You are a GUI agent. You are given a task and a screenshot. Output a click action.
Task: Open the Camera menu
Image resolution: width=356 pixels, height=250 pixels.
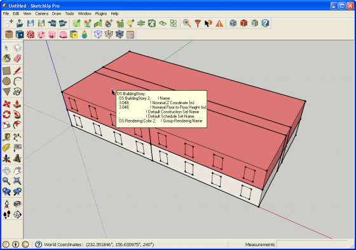pyautogui.click(x=41, y=13)
